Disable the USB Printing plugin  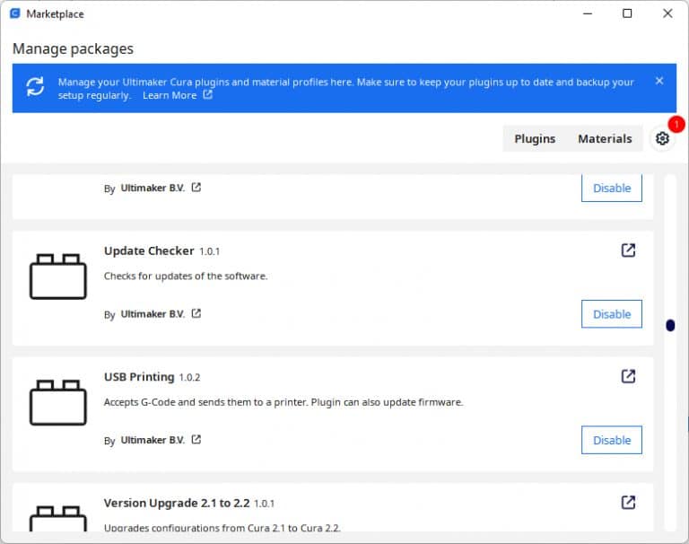(612, 440)
